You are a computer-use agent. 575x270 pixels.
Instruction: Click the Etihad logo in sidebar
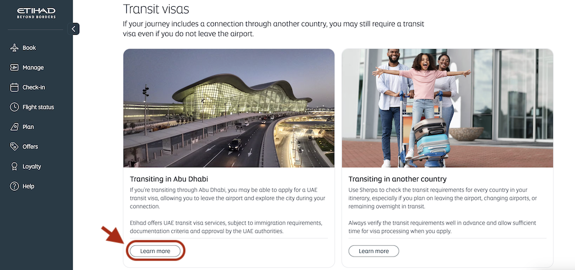pos(36,13)
